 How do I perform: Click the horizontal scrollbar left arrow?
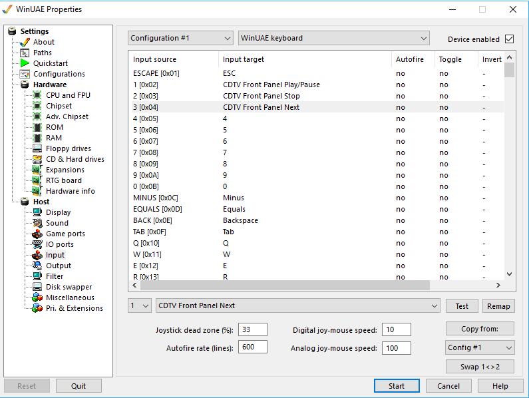pyautogui.click(x=135, y=286)
